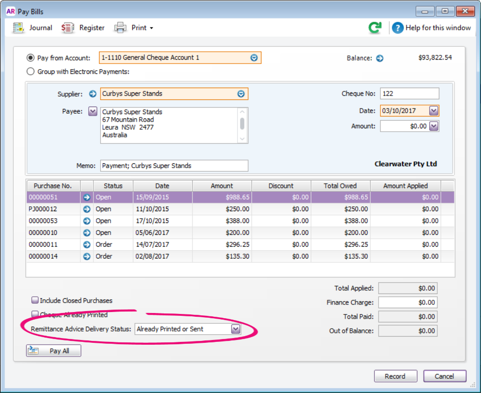
Task: Click the Cheque No input field
Action: point(409,93)
